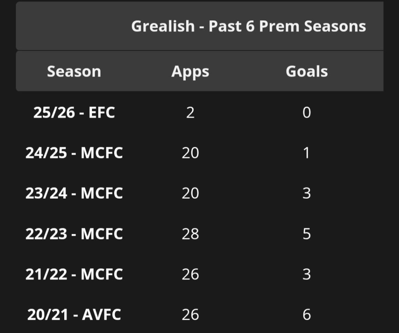Image resolution: width=399 pixels, height=333 pixels.
Task: Click the 20/21 apps value 26
Action: [190, 315]
